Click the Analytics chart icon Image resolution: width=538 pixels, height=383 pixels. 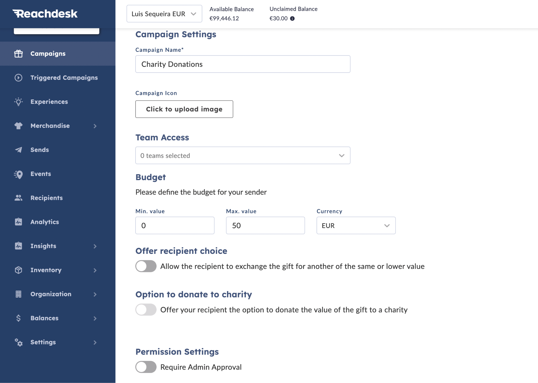coord(18,222)
